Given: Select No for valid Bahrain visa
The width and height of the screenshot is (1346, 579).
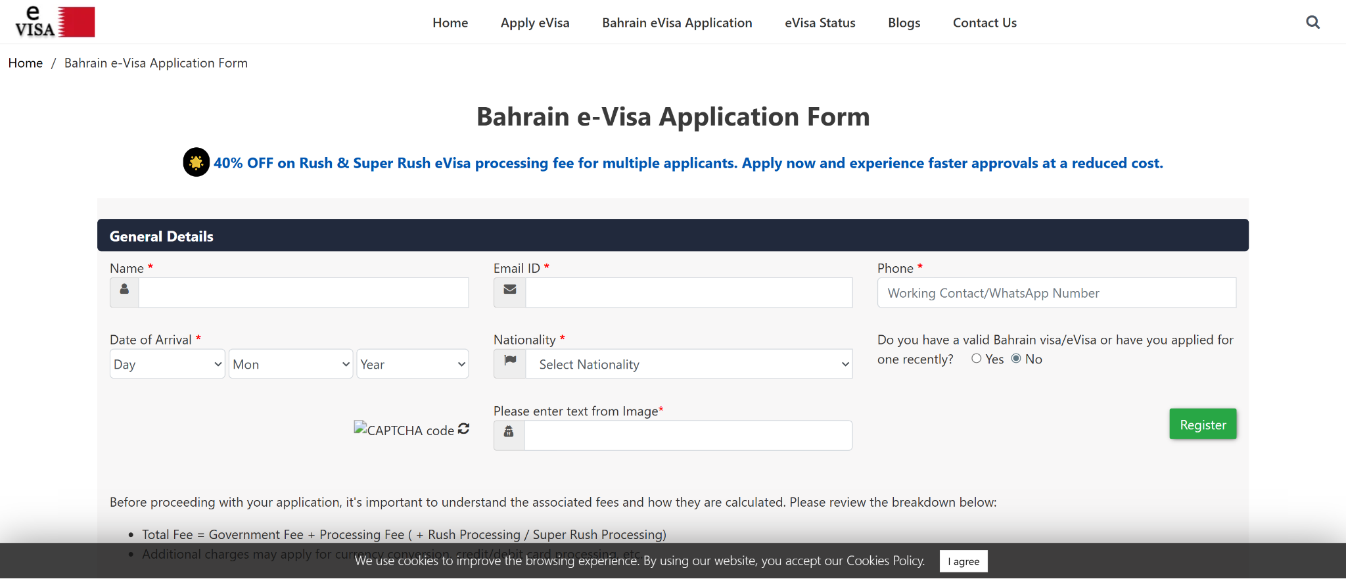Looking at the screenshot, I should (1016, 359).
